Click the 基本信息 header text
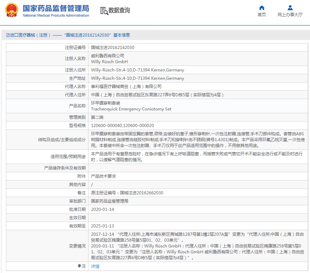310x273 pixels. coord(122,35)
